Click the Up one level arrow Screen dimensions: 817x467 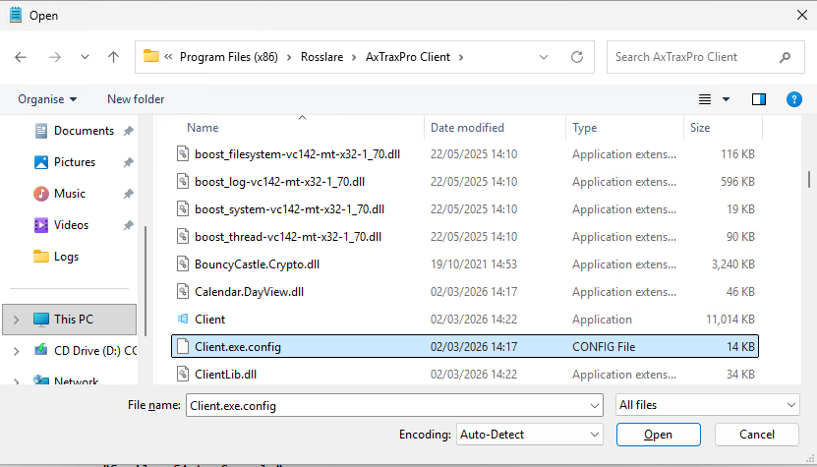pyautogui.click(x=113, y=57)
